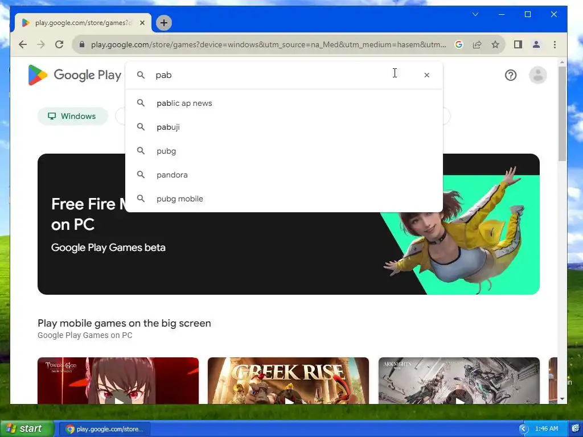Click the Chrome taskbar button
Viewport: 583px width, 437px height.
[x=105, y=429]
